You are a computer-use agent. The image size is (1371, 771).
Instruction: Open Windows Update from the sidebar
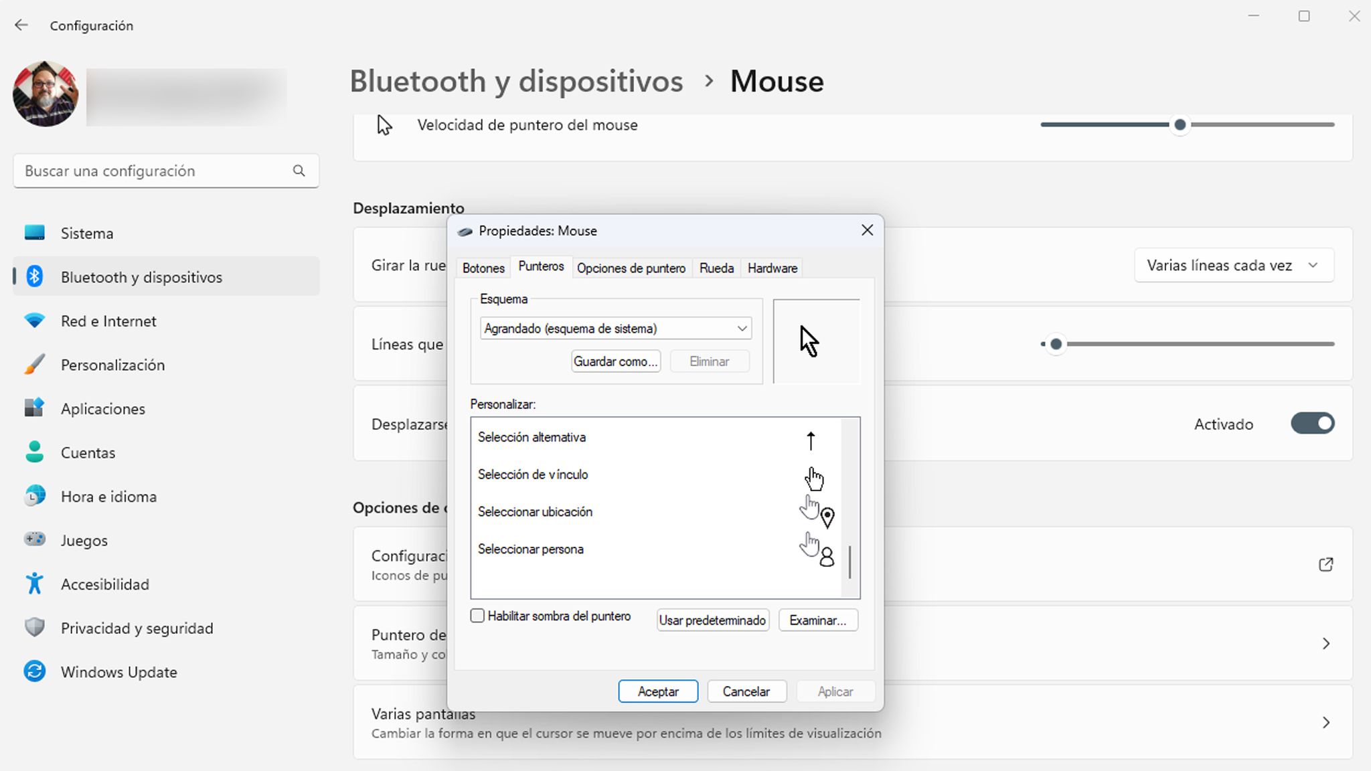point(118,671)
